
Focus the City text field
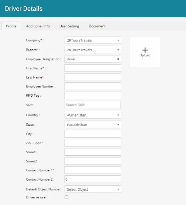click(93, 134)
